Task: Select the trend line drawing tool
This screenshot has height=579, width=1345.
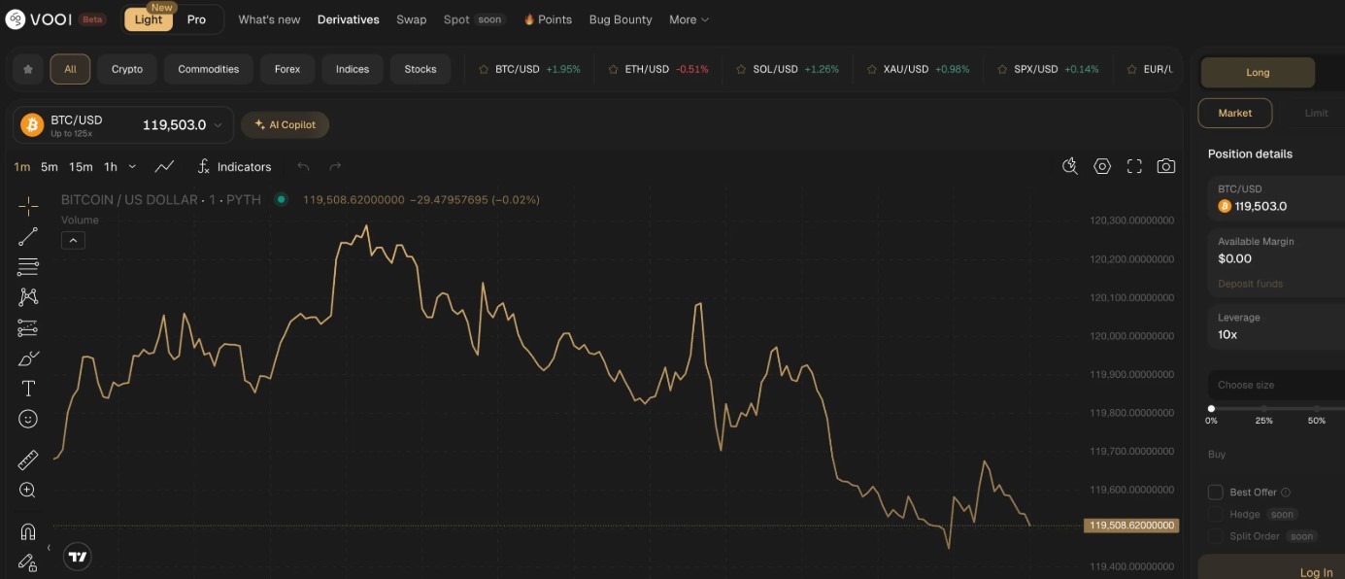Action: (28, 236)
